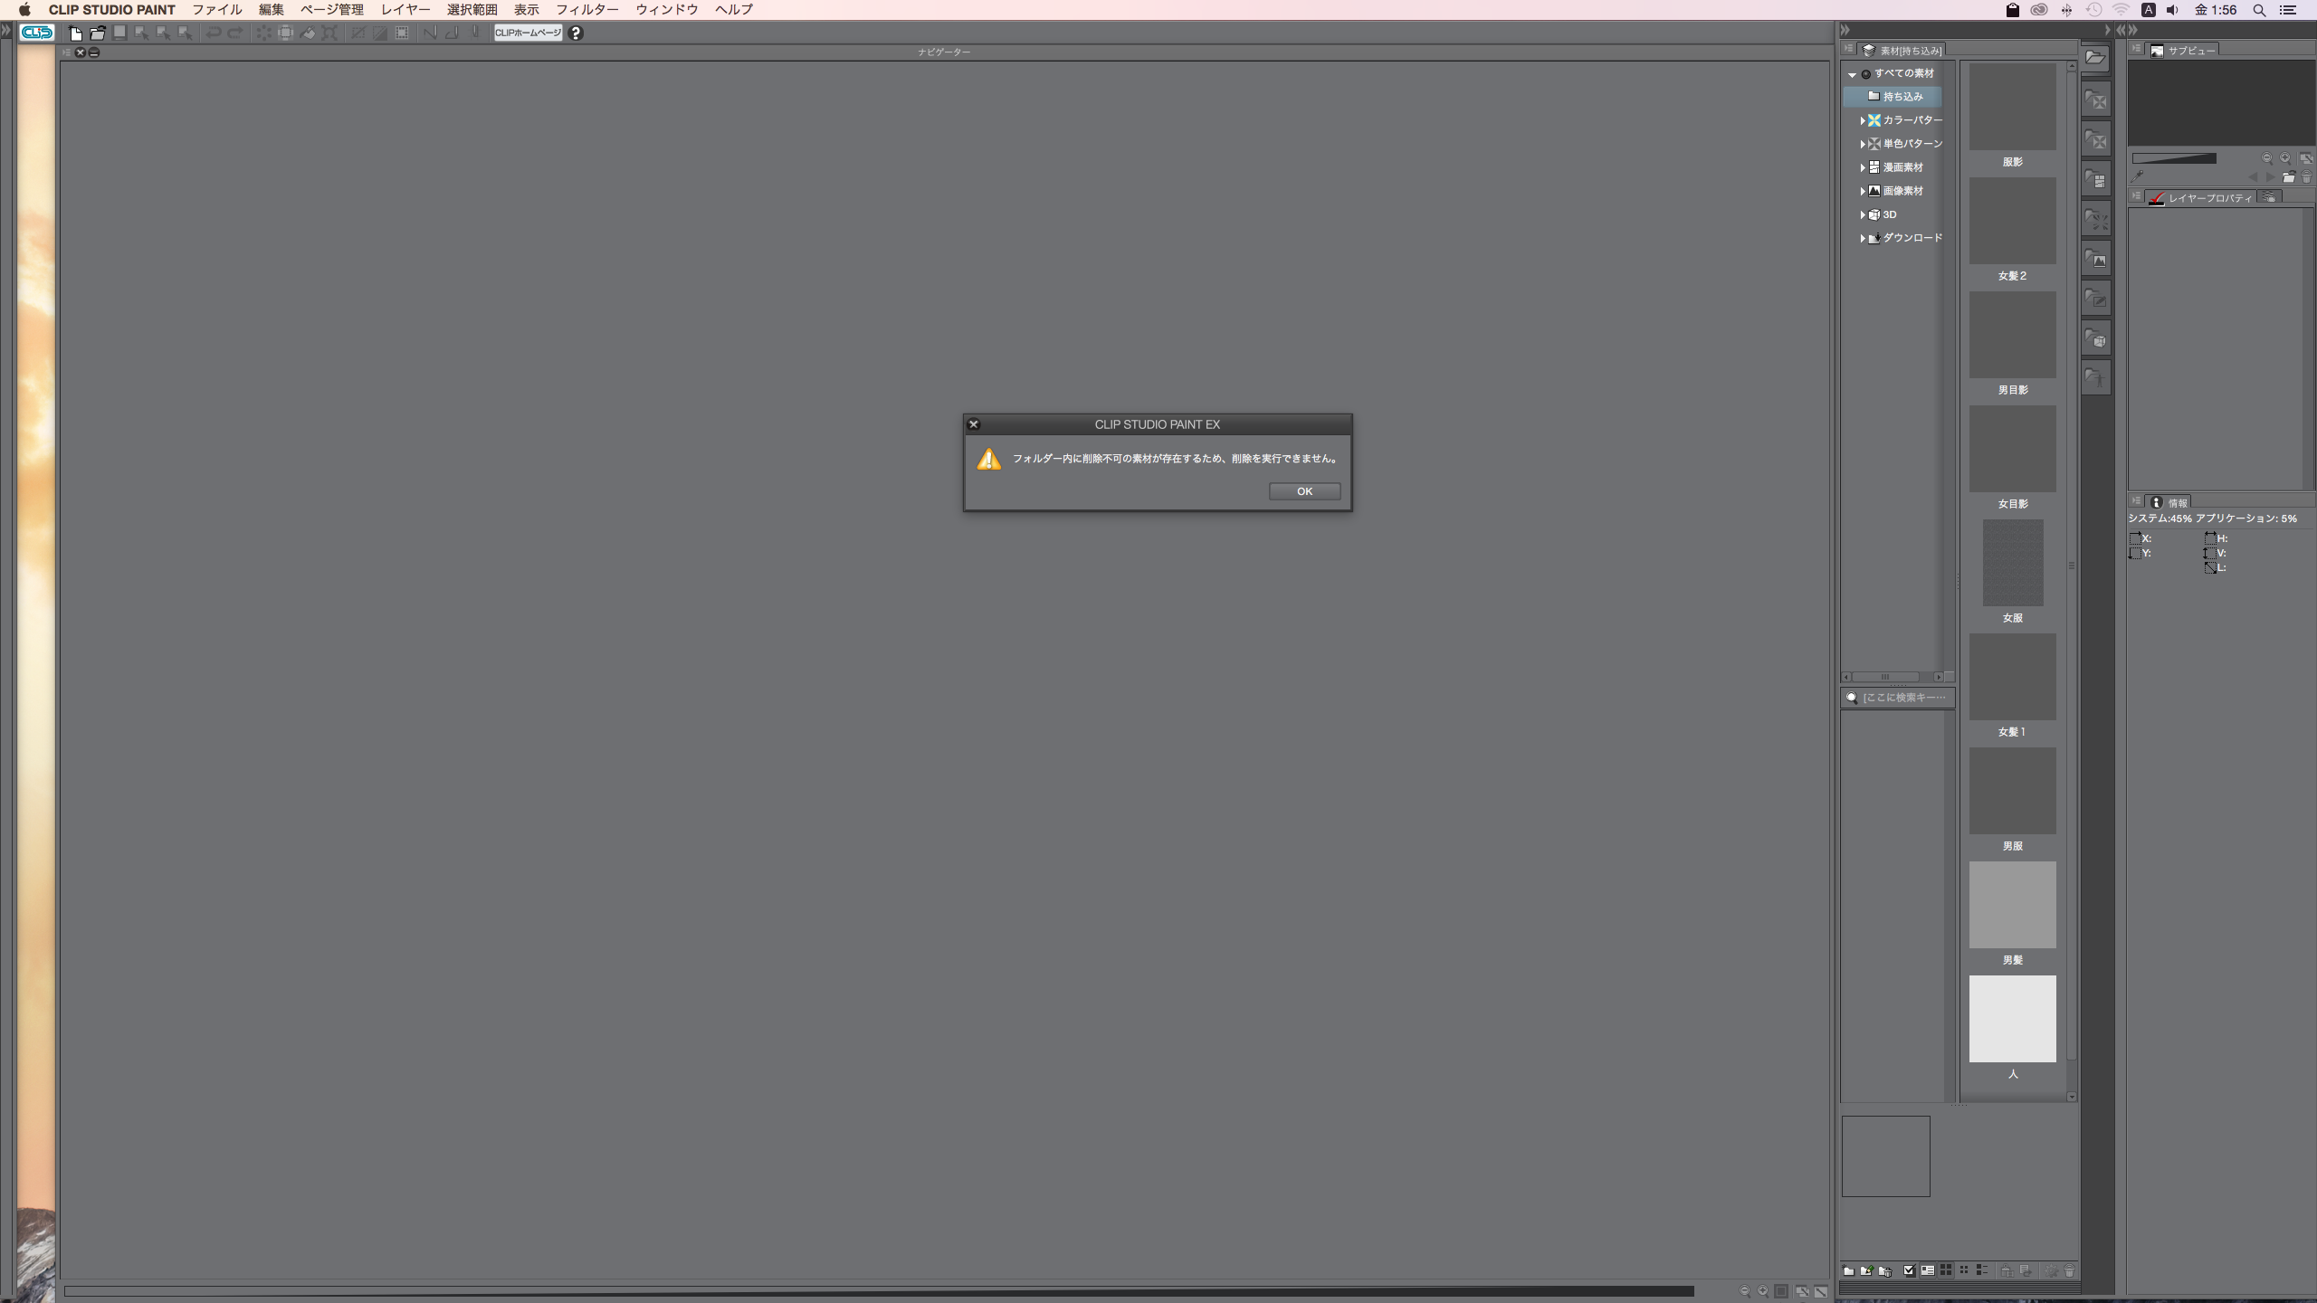This screenshot has width=2317, height=1303.
Task: Click the rename folder pencil icon
Action: [x=1866, y=1270]
